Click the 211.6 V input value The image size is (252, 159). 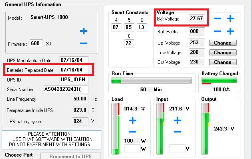point(179,109)
